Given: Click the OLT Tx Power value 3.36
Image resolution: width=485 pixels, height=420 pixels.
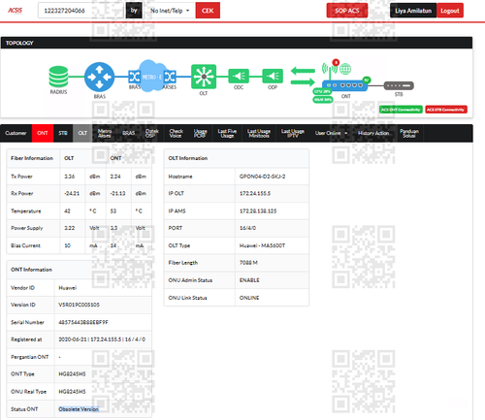Looking at the screenshot, I should [70, 177].
